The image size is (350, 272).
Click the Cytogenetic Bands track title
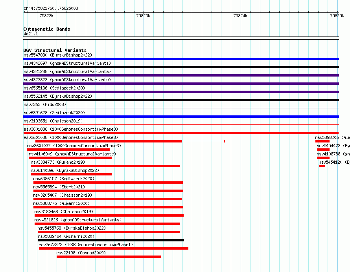click(x=47, y=29)
